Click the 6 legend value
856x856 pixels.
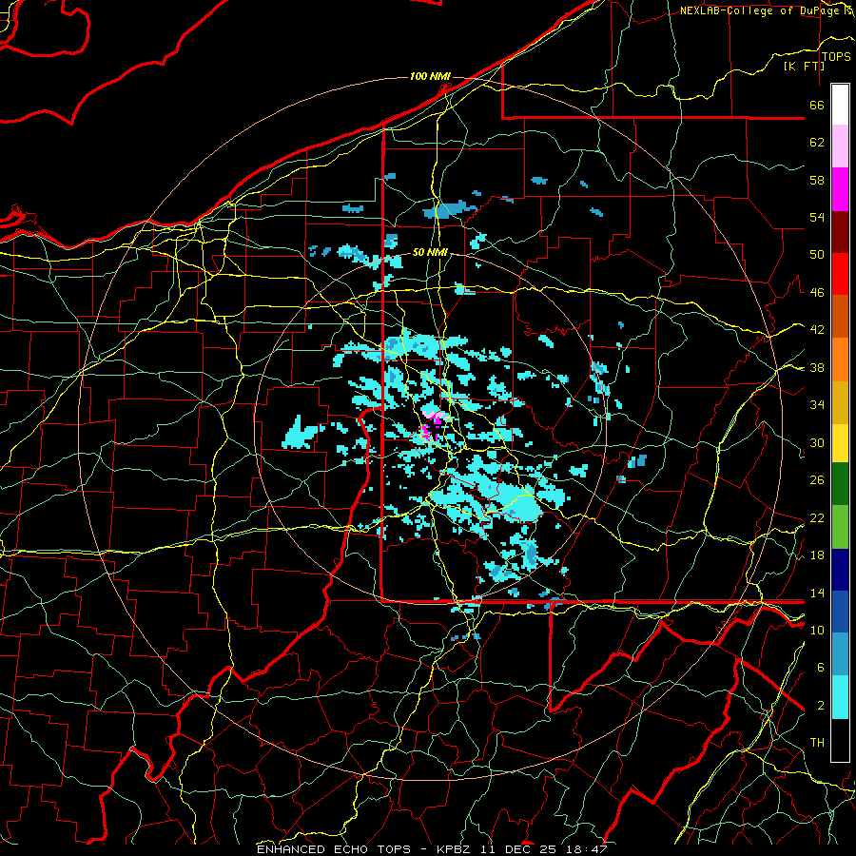[821, 668]
